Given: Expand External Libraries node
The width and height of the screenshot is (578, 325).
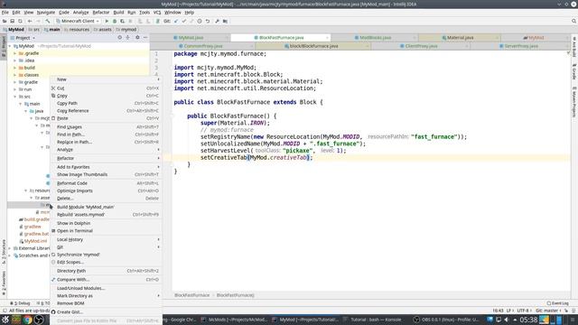Looking at the screenshot, I should tap(10, 248).
